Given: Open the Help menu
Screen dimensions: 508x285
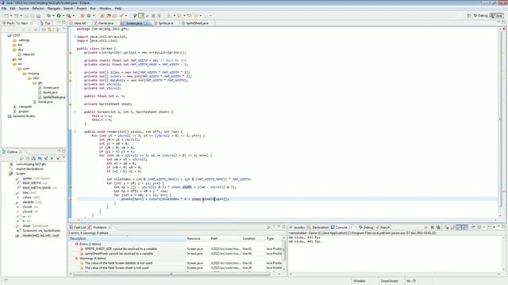Looking at the screenshot, I should pyautogui.click(x=118, y=9).
